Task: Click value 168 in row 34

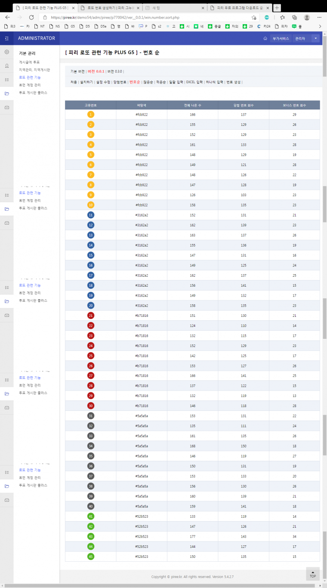Action: click(192, 446)
